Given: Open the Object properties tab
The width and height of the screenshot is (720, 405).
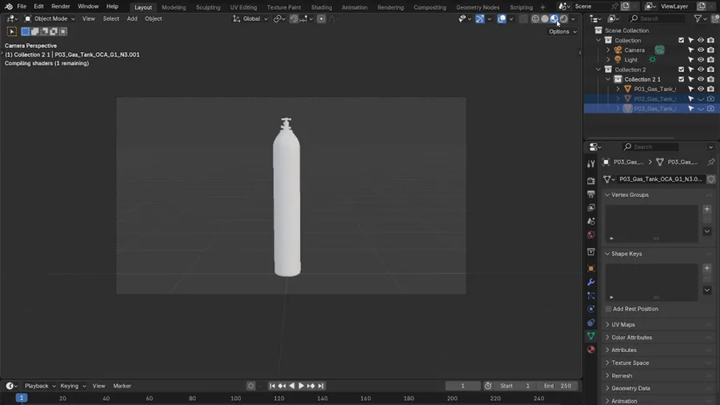Looking at the screenshot, I should point(591,269).
